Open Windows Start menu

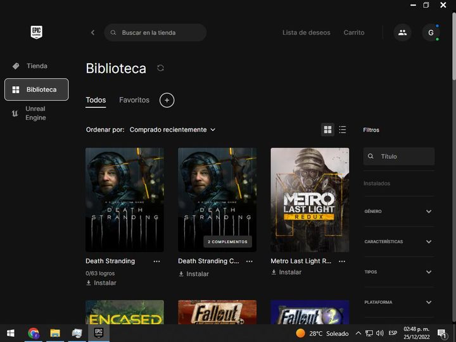[11, 333]
